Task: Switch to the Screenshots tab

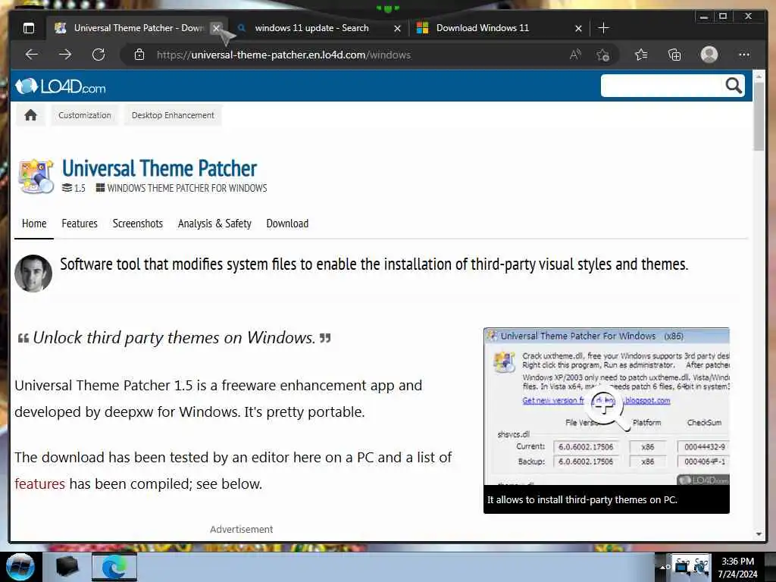Action: pyautogui.click(x=138, y=224)
